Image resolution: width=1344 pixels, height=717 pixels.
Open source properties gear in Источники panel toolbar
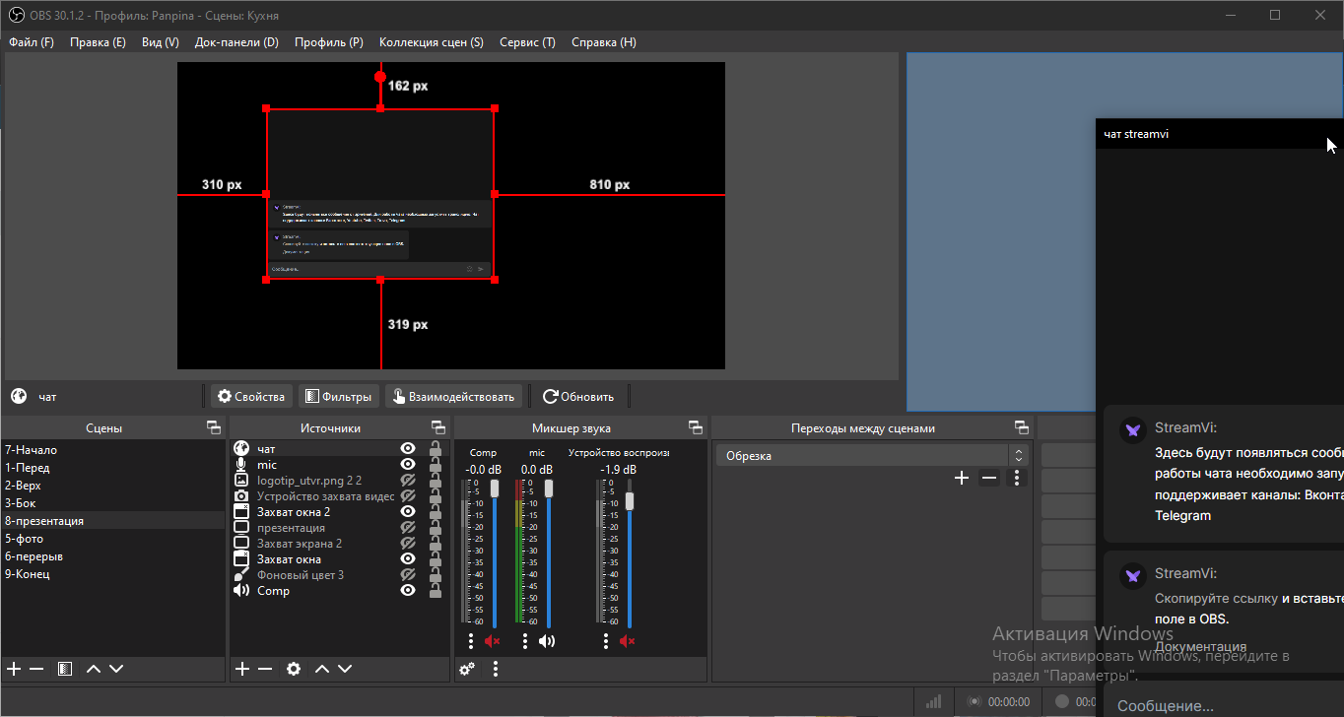tap(294, 669)
